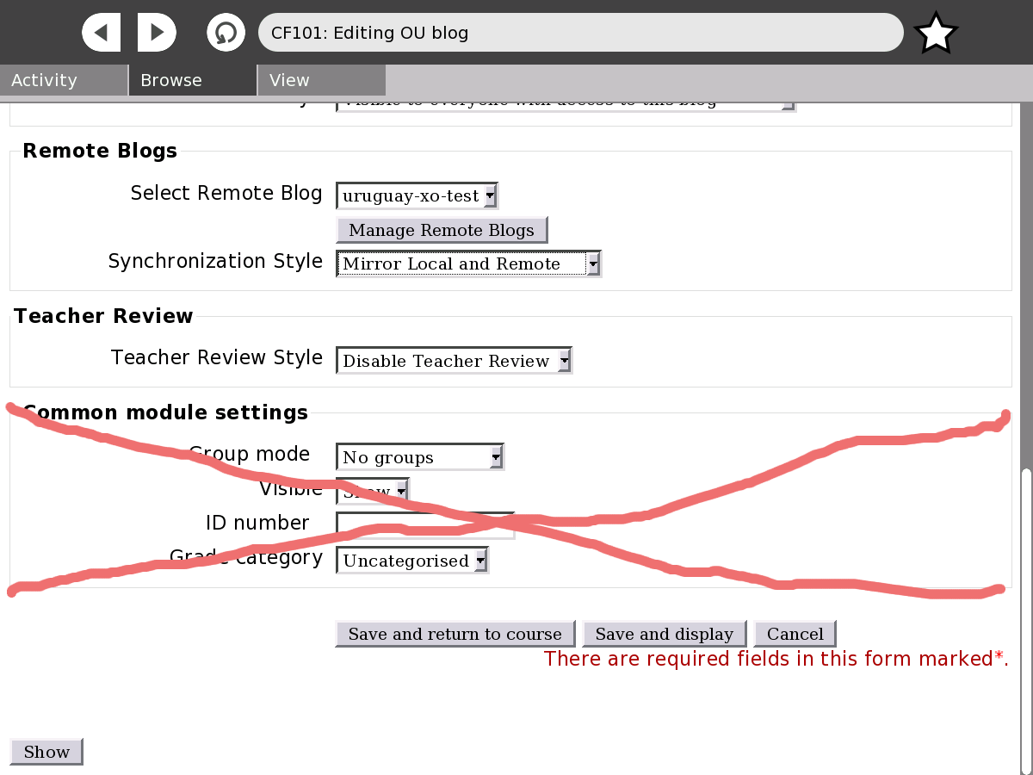This screenshot has height=775, width=1033.
Task: Click the back navigation arrow icon
Action: (102, 33)
